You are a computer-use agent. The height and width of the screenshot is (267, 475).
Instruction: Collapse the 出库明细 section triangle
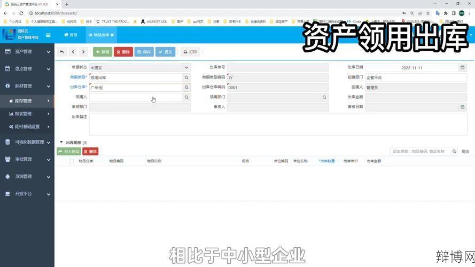[x=61, y=142]
